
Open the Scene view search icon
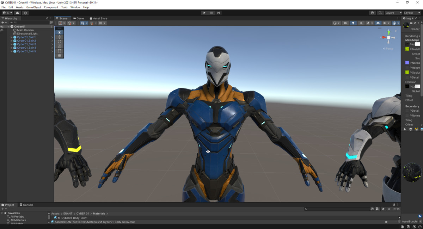(380, 13)
